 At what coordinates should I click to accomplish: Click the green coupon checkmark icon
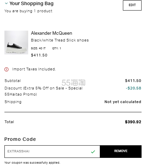click(x=93, y=152)
